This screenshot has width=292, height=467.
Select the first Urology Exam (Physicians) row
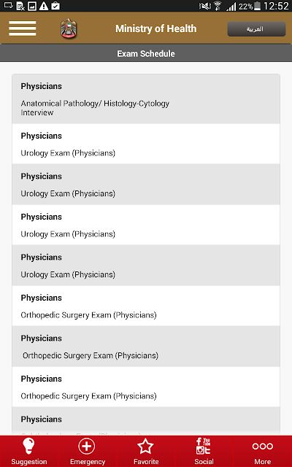coord(146,144)
